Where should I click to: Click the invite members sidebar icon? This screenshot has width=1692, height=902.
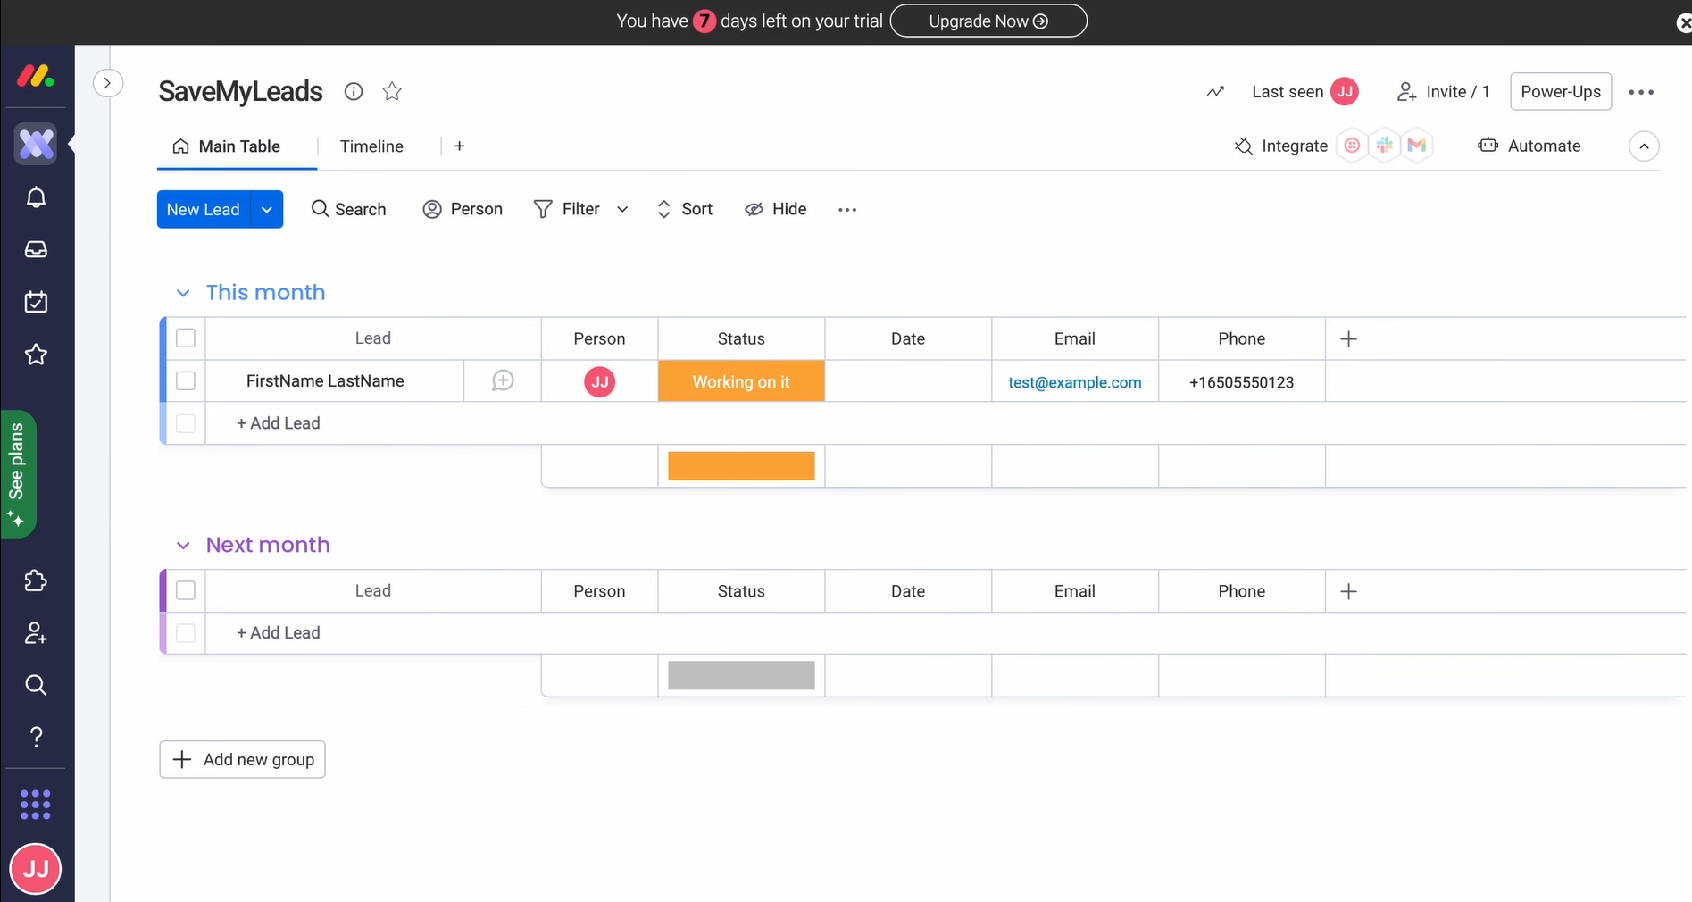[36, 633]
